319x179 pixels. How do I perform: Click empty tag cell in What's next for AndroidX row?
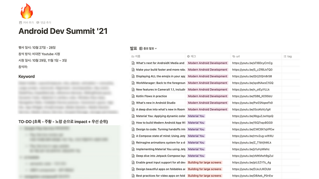point(291,63)
